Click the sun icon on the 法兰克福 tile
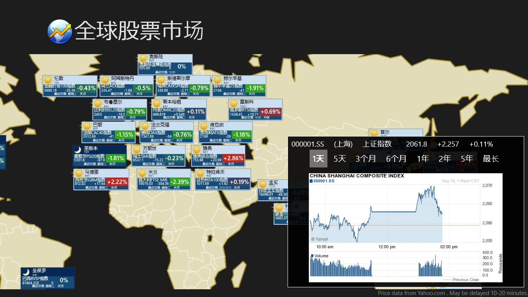The width and height of the screenshot is (528, 297). point(145,126)
